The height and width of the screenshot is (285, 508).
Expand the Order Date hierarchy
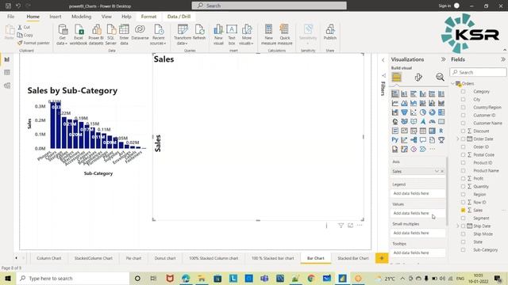pyautogui.click(x=458, y=139)
